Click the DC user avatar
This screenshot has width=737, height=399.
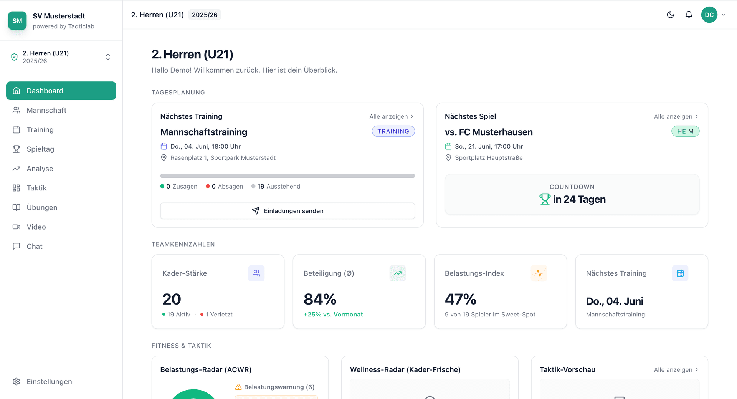709,15
